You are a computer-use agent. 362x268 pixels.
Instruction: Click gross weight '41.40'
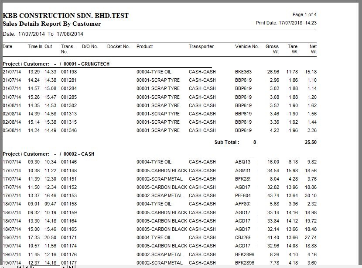click(x=273, y=238)
